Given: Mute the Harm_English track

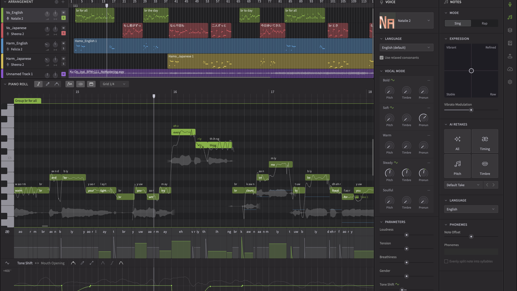Looking at the screenshot, I should [64, 43].
